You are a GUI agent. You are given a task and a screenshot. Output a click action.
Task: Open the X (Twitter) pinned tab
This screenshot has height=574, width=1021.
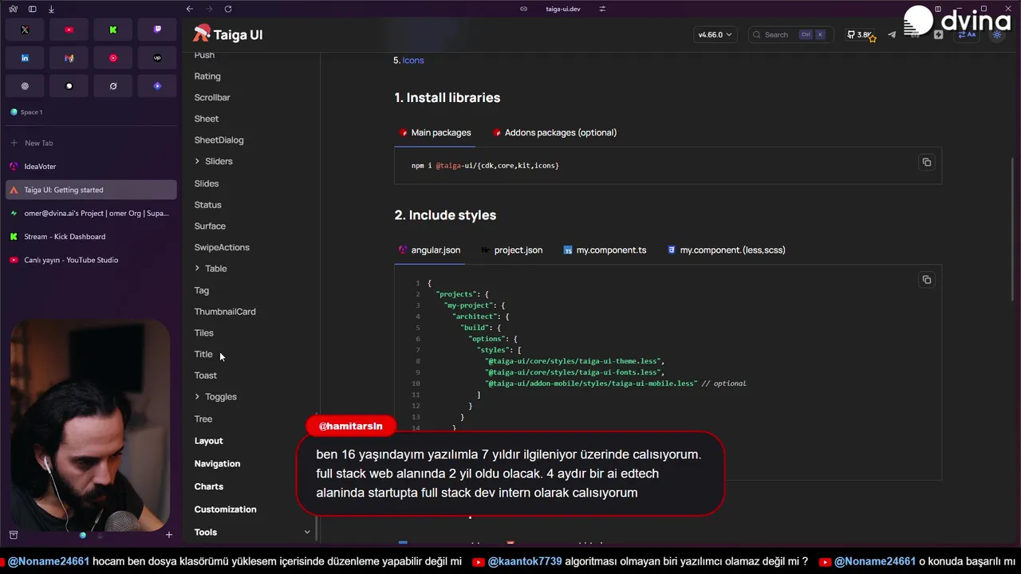click(x=25, y=29)
